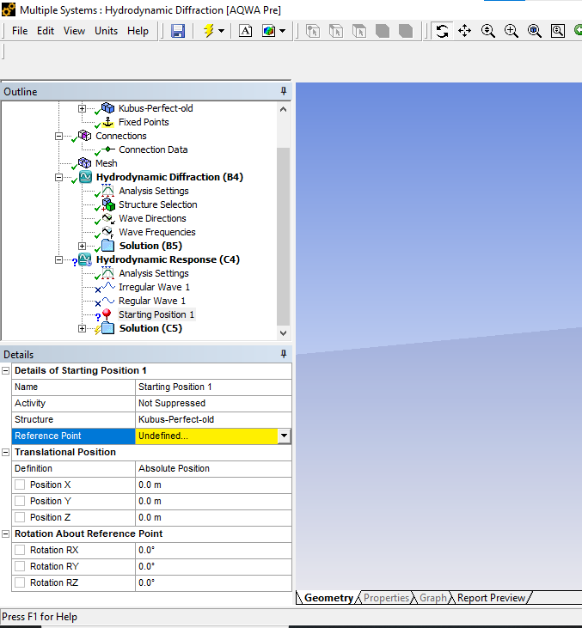Select the Pan tool
The width and height of the screenshot is (582, 628).
click(x=465, y=31)
